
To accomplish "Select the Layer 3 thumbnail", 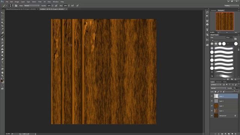I will tap(216, 101).
